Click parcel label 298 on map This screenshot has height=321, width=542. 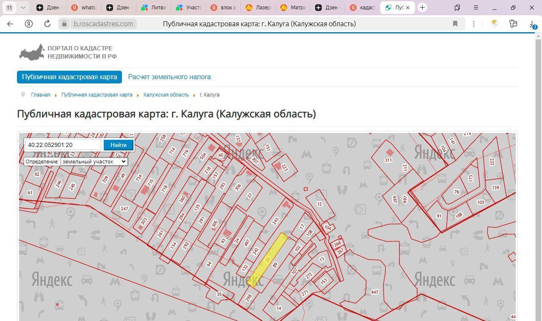coord(249,298)
